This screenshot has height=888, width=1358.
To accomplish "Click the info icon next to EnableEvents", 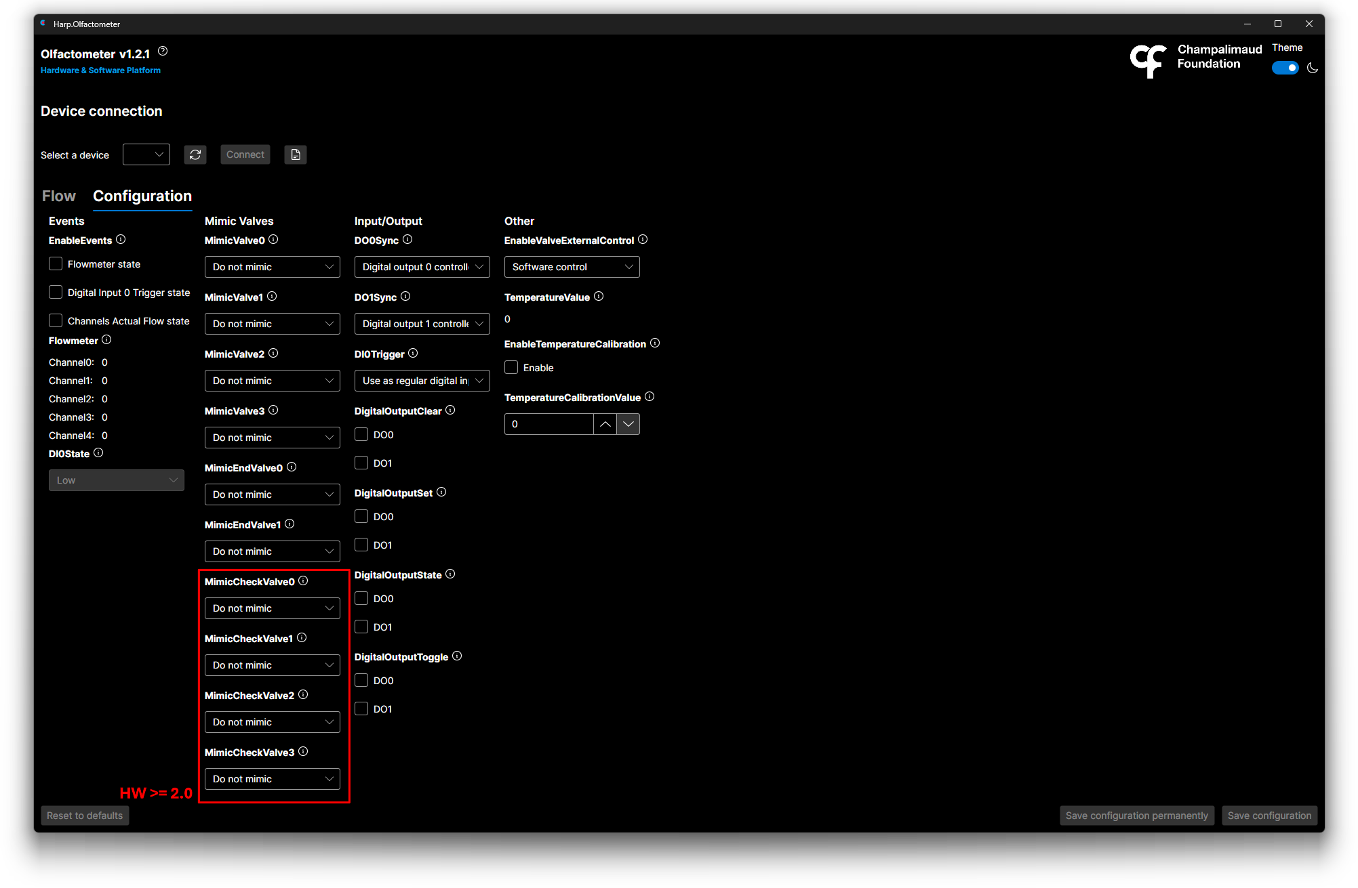I will [121, 240].
